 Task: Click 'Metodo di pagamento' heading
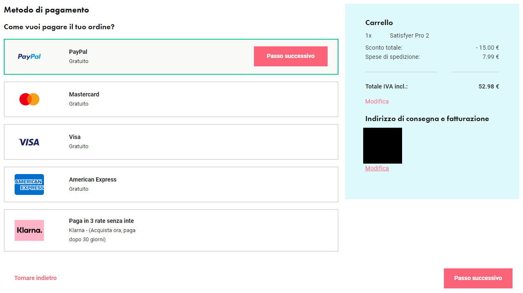[x=46, y=10]
